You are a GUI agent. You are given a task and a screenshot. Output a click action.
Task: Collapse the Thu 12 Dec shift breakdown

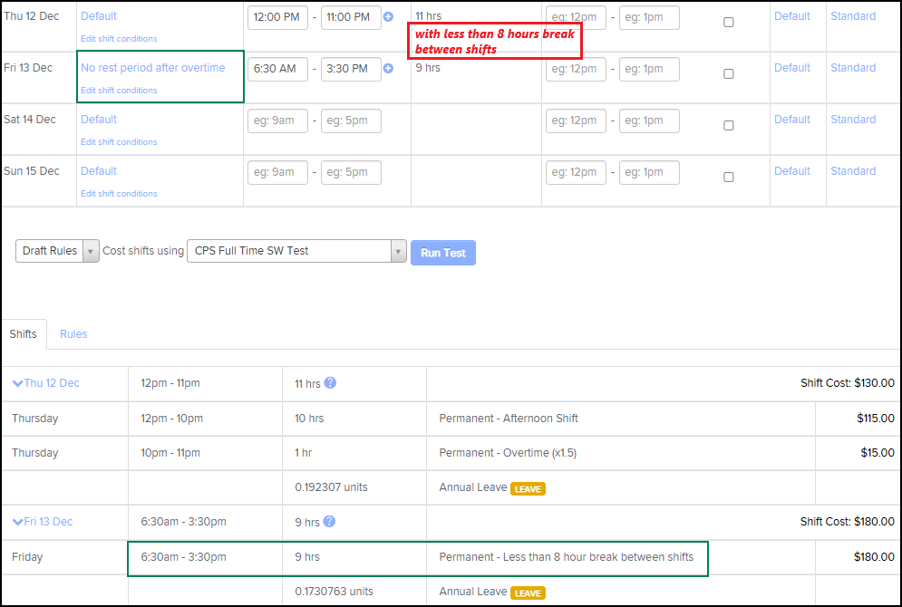(x=18, y=383)
